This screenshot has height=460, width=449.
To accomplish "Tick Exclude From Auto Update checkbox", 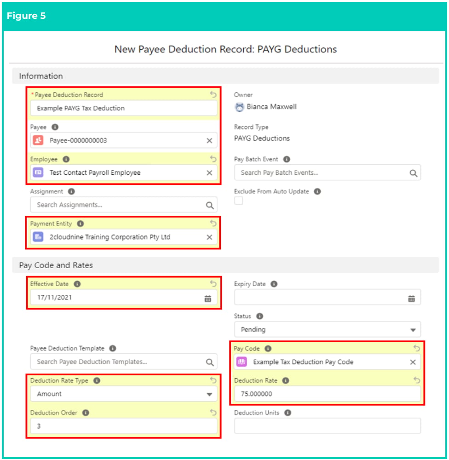I will tap(239, 201).
